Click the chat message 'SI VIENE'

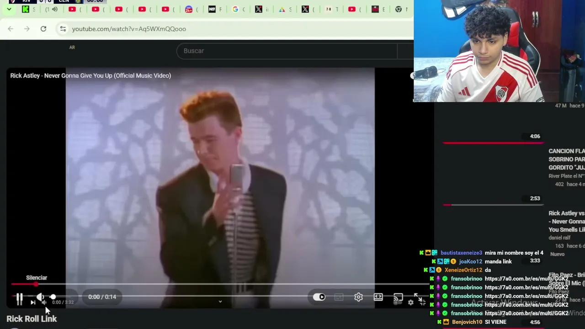point(495,322)
